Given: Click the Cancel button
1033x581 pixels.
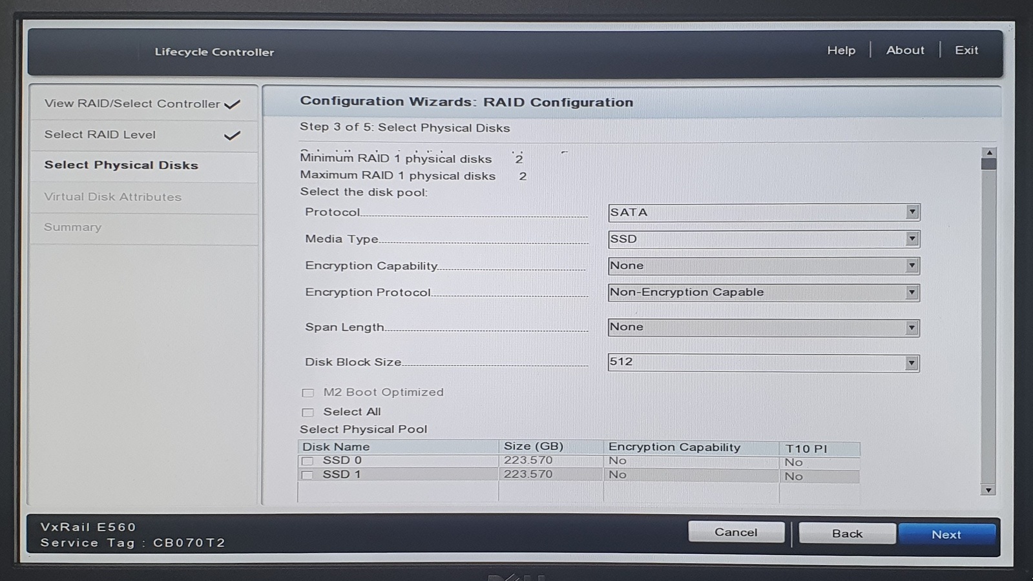Looking at the screenshot, I should [x=736, y=533].
